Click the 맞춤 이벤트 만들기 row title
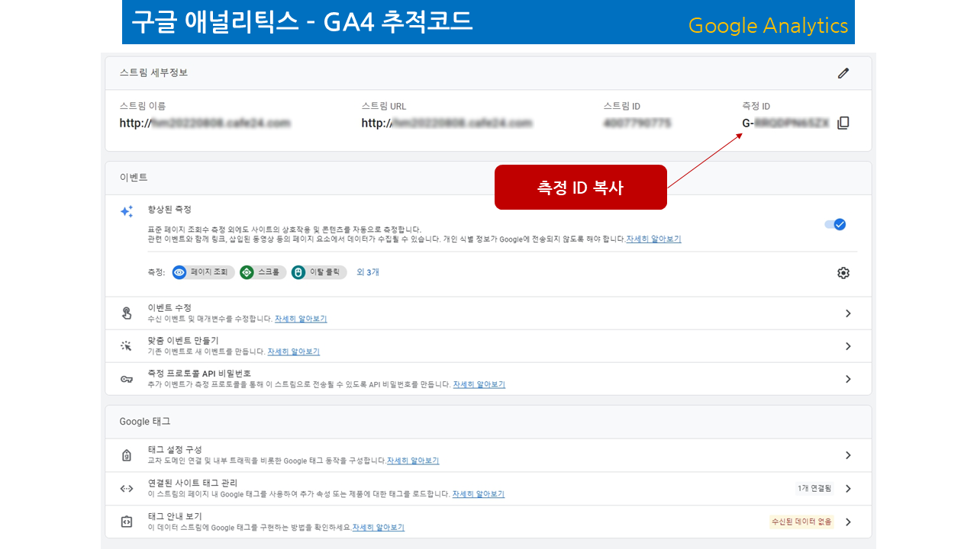The image size is (977, 549). pyautogui.click(x=183, y=341)
